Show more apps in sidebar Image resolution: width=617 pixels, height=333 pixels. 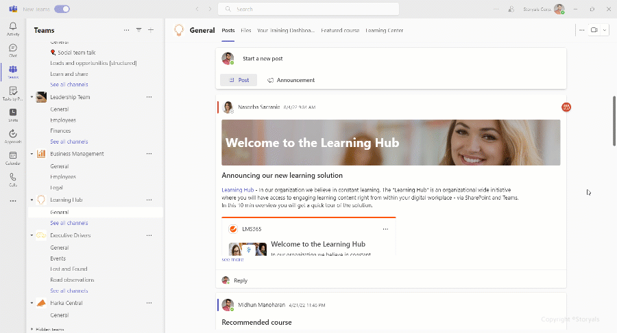tap(13, 200)
